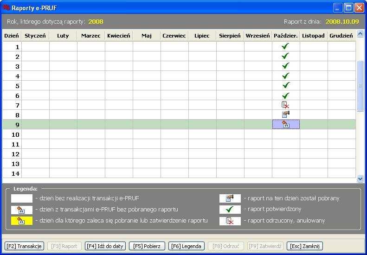Click the highlighted October 9 transactions icon
Viewport: 367px width, 255px height.
click(x=285, y=124)
